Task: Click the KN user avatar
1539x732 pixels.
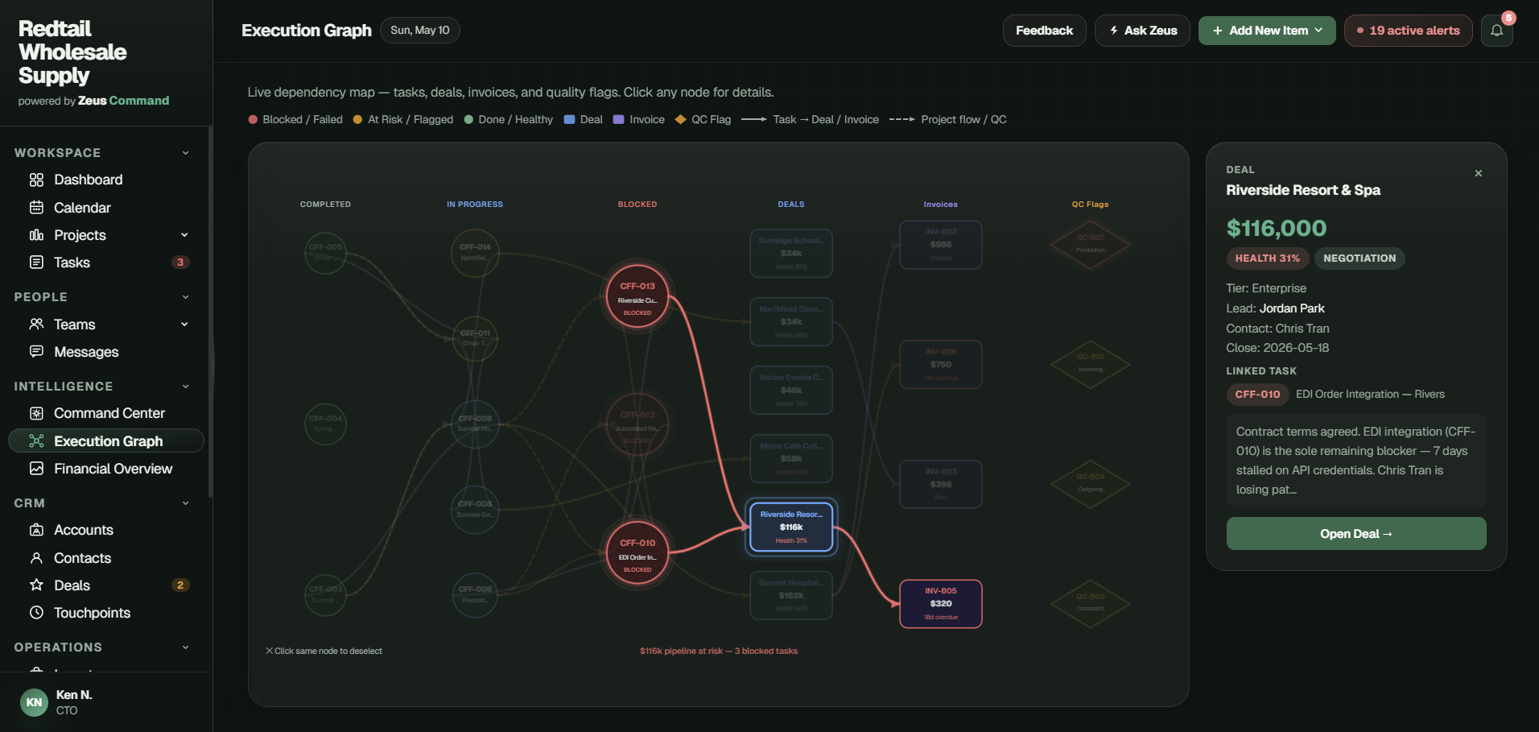Action: click(x=34, y=702)
